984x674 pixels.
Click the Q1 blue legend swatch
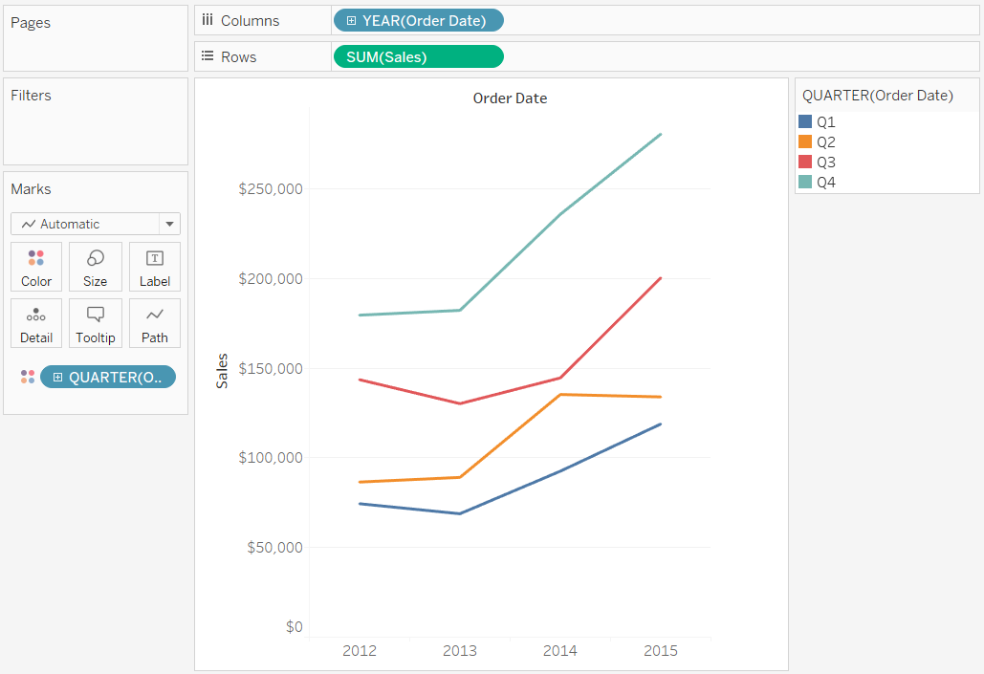[x=805, y=121]
